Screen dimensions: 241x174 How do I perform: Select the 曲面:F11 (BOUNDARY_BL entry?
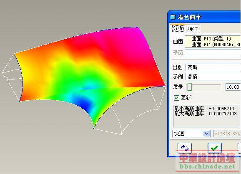[x=216, y=45]
